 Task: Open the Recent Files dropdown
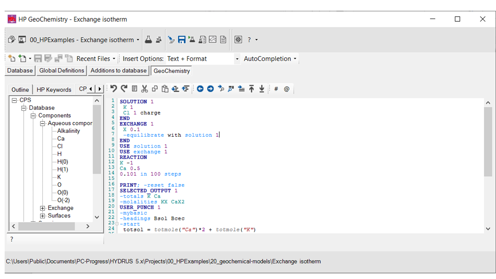(x=114, y=59)
